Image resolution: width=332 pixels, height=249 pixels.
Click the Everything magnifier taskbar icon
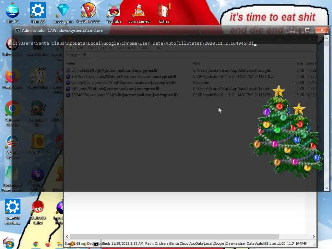pyautogui.click(x=72, y=244)
